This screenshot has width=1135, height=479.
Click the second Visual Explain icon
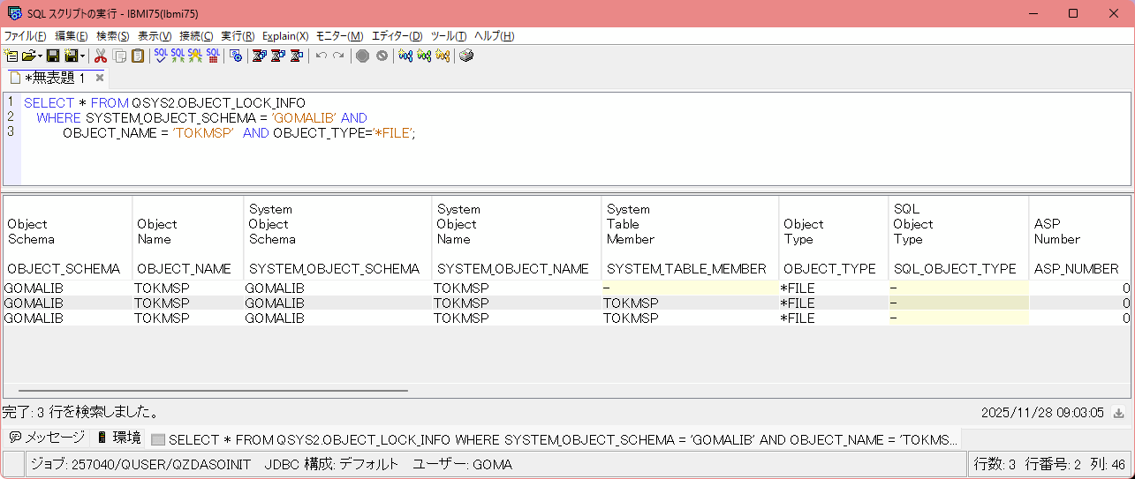(424, 56)
